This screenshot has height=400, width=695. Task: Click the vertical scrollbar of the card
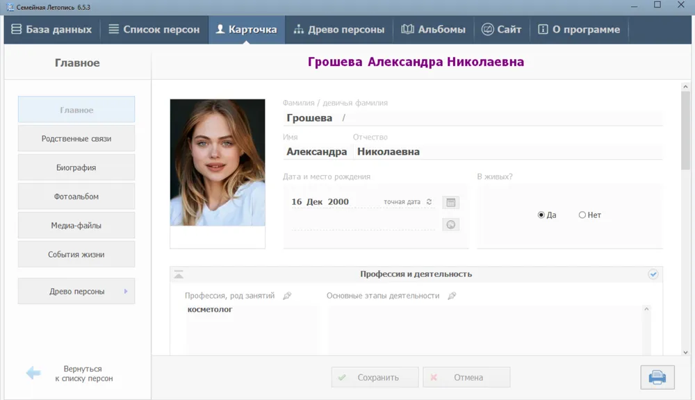tap(685, 132)
